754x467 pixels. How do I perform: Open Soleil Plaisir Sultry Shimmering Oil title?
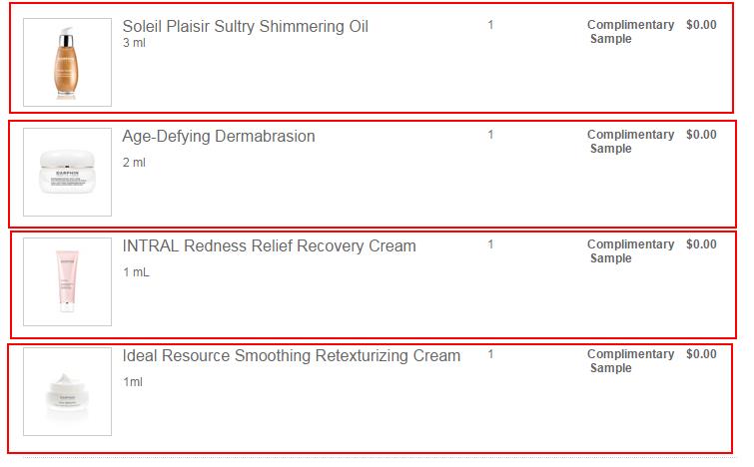point(246,26)
